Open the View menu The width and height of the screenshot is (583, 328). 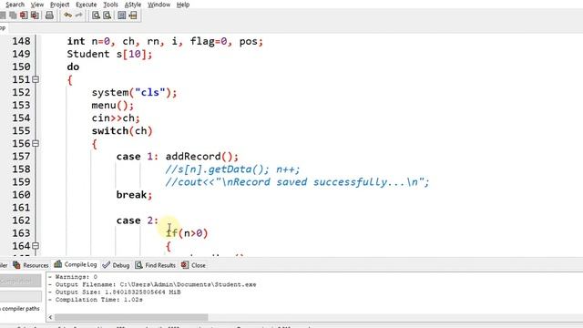pyautogui.click(x=36, y=5)
